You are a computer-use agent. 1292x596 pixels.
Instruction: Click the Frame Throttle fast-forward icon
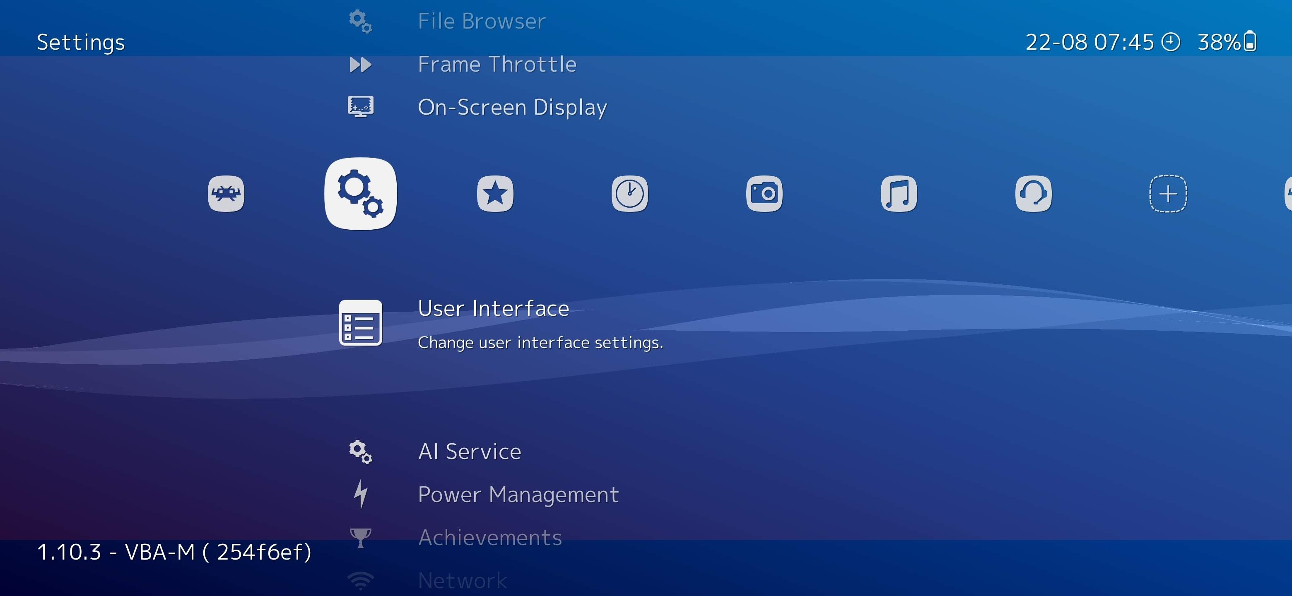360,65
